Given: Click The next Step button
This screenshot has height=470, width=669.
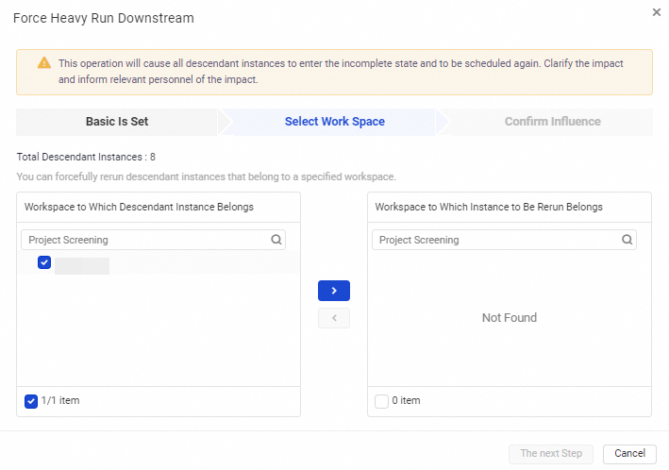Looking at the screenshot, I should pos(551,454).
